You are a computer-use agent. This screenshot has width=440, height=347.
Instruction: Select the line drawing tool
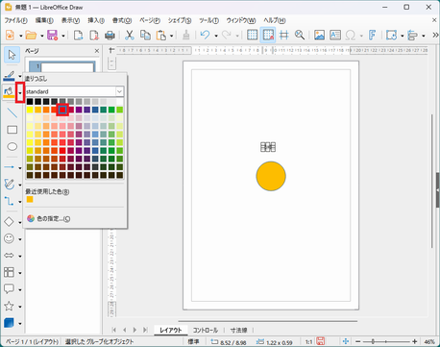tap(12, 112)
